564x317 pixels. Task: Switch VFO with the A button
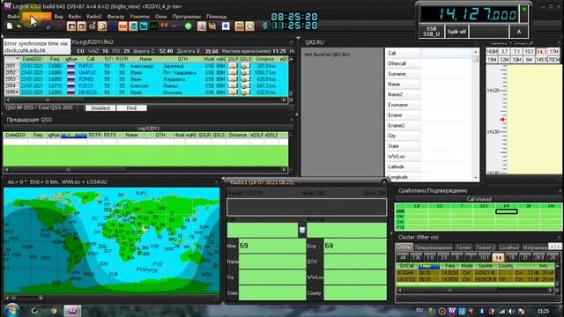(519, 32)
